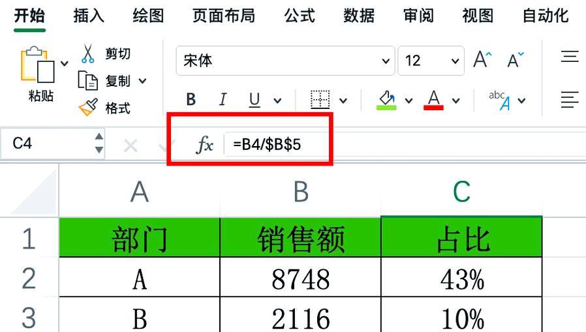This screenshot has height=332, width=586.
Task: Go to 页面布局 tab
Action: point(224,16)
